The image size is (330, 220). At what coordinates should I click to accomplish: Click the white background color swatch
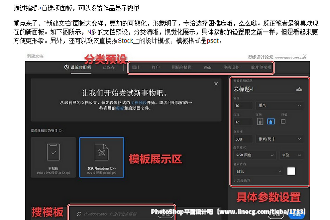click(x=291, y=171)
